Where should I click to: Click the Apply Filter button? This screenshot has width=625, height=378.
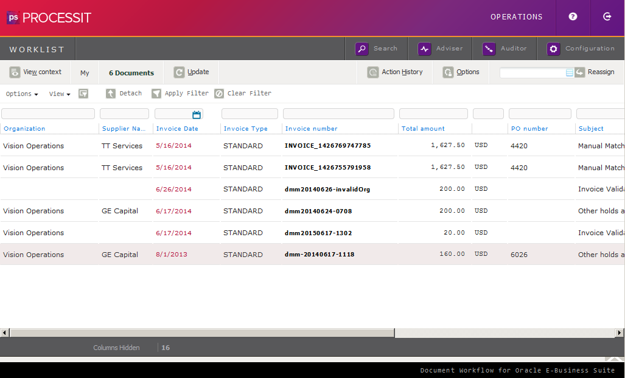tap(180, 94)
